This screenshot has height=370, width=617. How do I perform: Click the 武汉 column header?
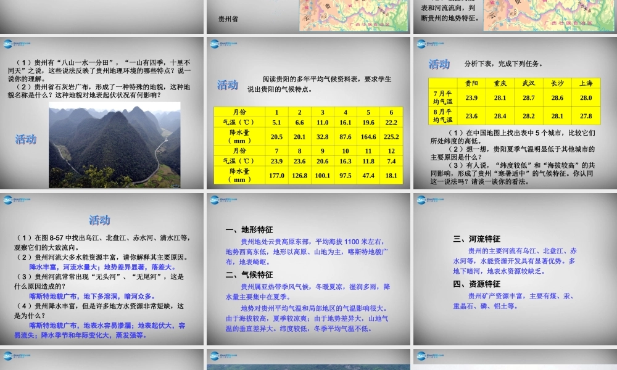click(529, 83)
